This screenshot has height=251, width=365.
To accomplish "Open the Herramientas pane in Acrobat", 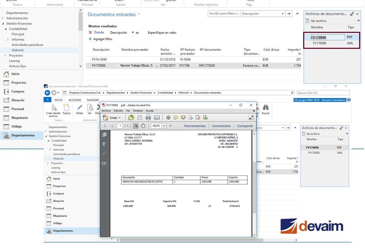I will pyautogui.click(x=195, y=126).
